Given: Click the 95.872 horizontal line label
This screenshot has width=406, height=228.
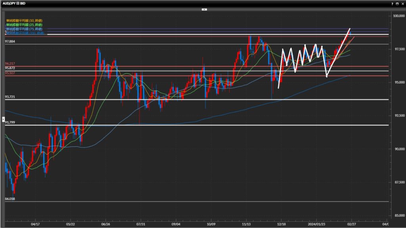Looking at the screenshot, I should pos(10,68).
